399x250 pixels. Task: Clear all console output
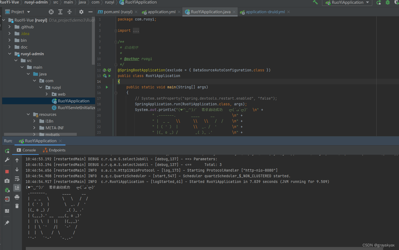click(17, 206)
